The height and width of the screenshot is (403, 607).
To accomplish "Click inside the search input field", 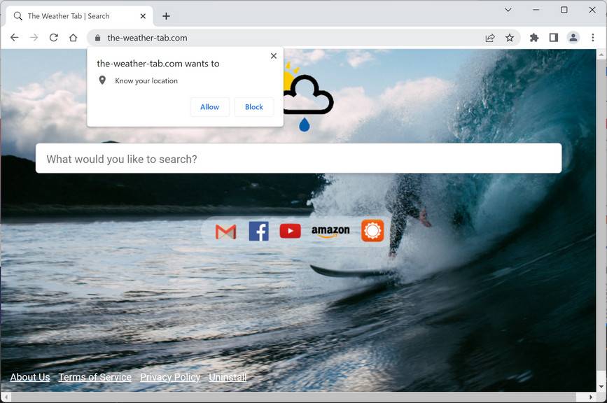I will click(298, 159).
